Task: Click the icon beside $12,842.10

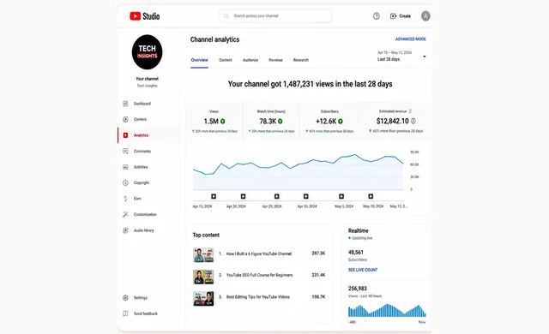Action: point(413,121)
